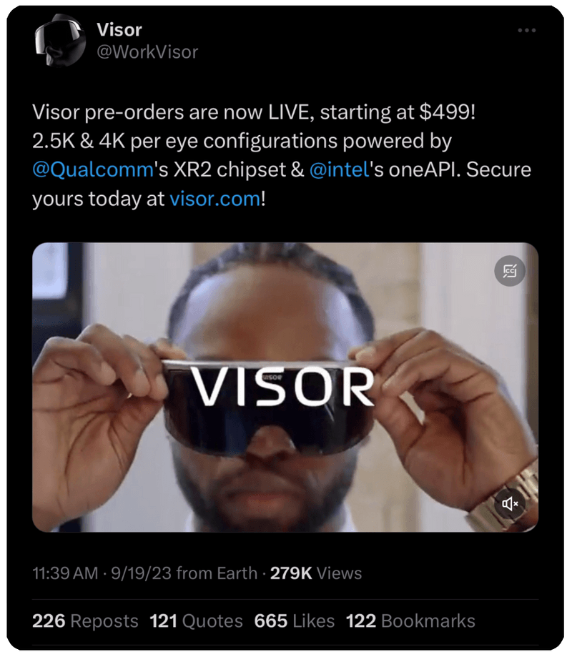Screen dimensions: 572x657
Task: Click 'from Earth' location text
Action: click(x=217, y=573)
